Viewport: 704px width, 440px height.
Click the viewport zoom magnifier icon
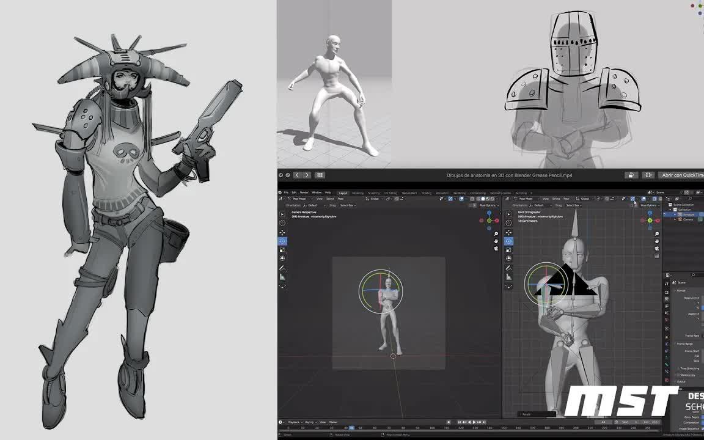495,233
